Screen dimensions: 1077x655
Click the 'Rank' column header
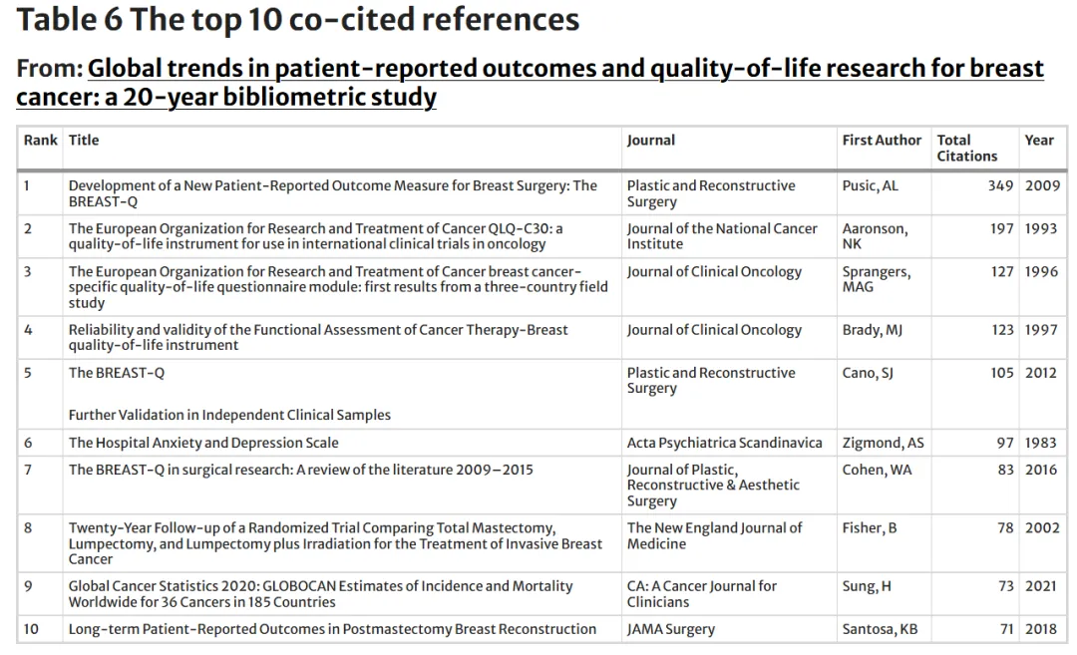pyautogui.click(x=41, y=140)
